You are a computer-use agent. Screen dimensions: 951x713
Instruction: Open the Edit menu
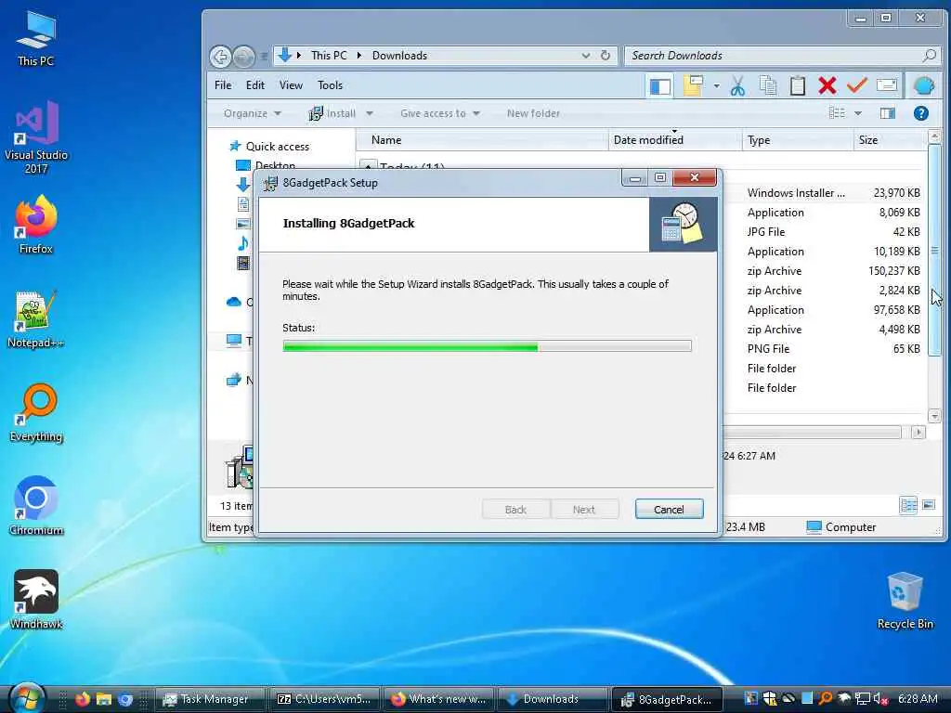pos(254,84)
